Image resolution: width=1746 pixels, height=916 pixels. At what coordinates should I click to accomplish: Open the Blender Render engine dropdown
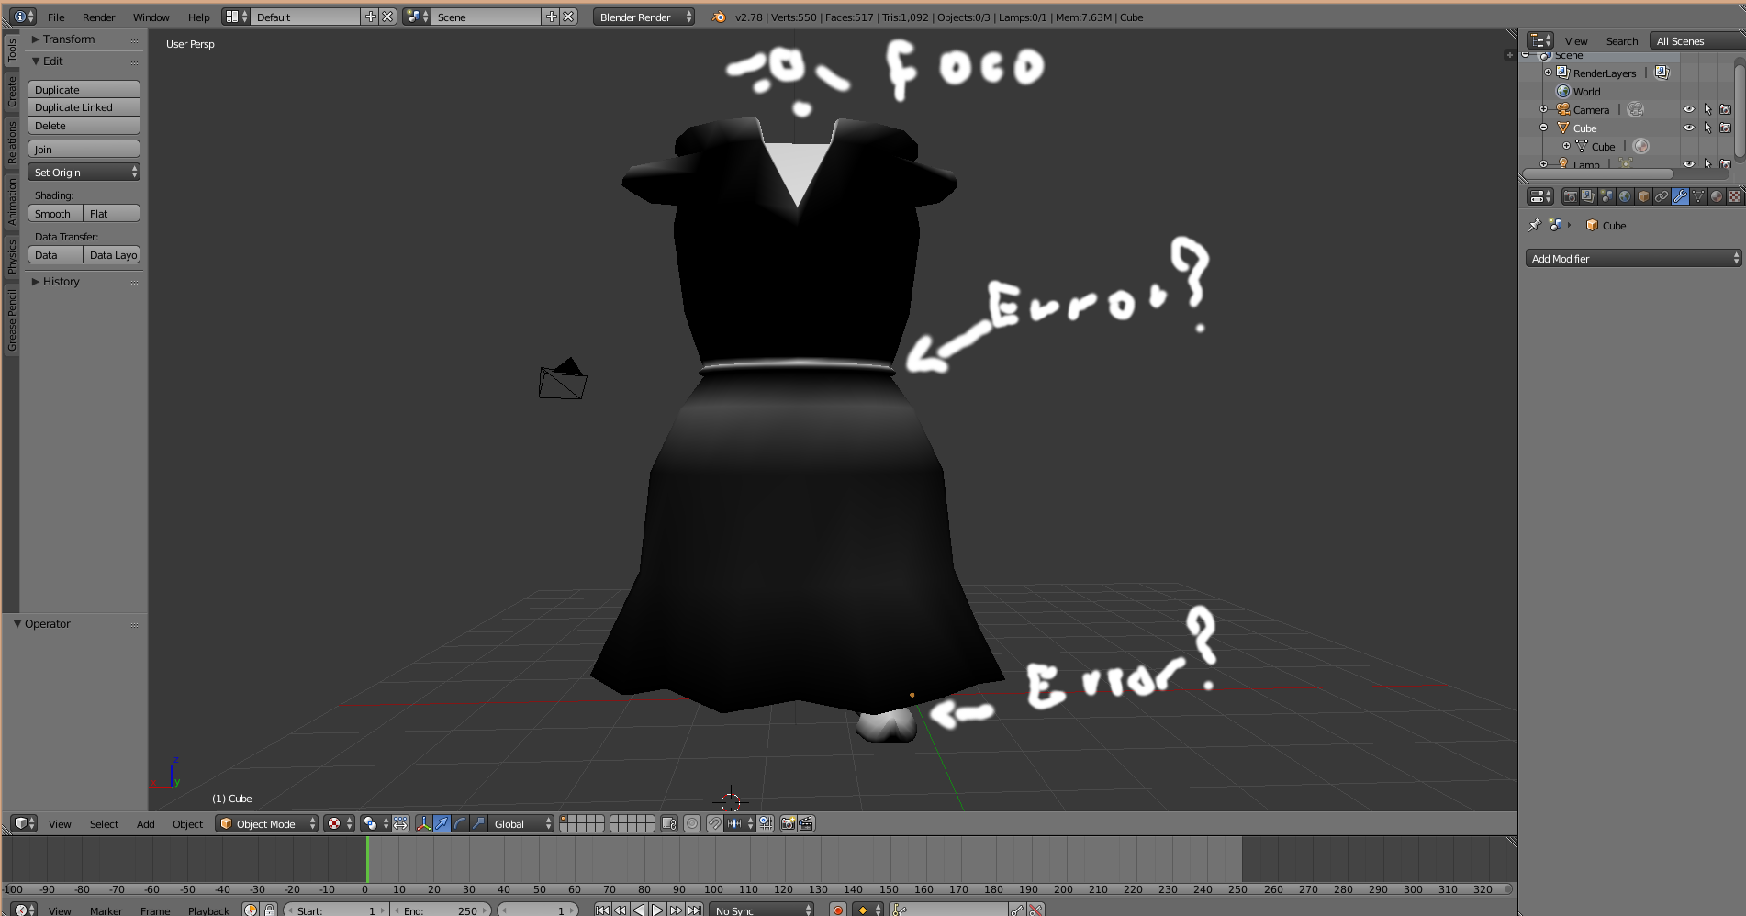tap(644, 17)
